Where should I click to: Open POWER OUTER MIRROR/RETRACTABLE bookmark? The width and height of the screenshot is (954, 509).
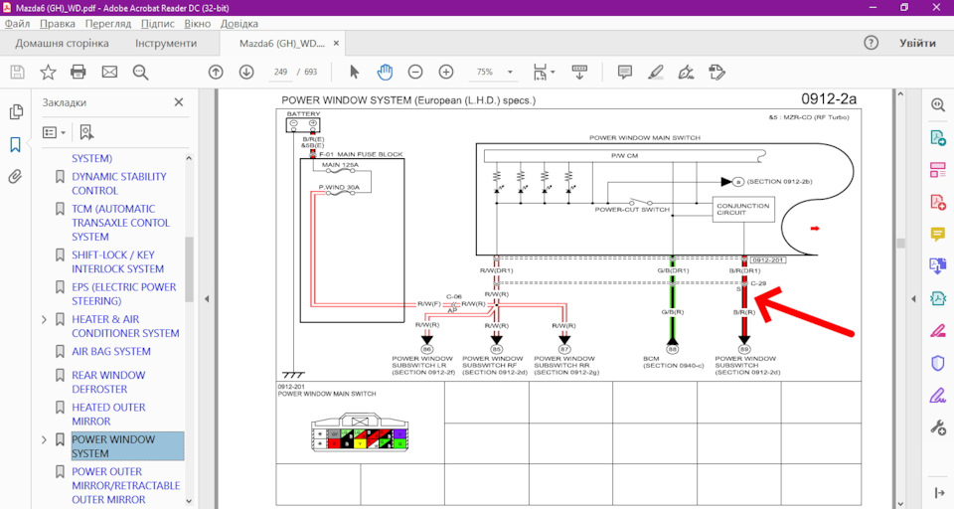[125, 485]
